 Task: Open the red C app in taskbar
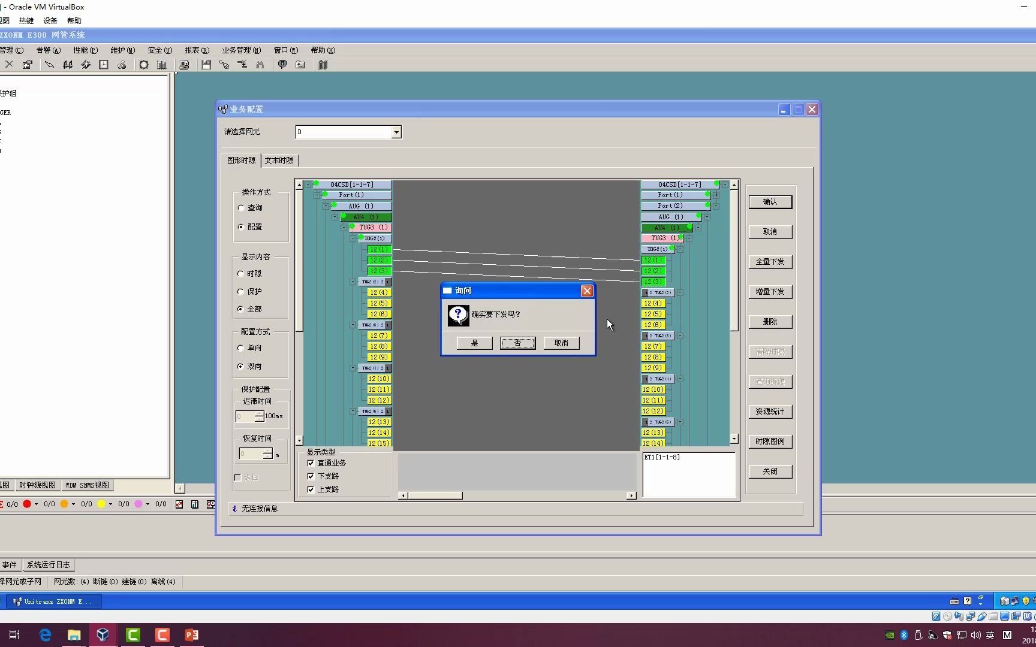point(162,635)
